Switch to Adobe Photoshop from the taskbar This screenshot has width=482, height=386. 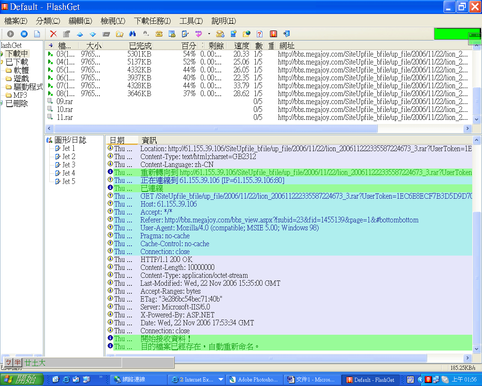click(254, 380)
